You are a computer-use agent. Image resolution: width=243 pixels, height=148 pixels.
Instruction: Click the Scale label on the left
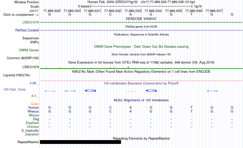[35, 6]
